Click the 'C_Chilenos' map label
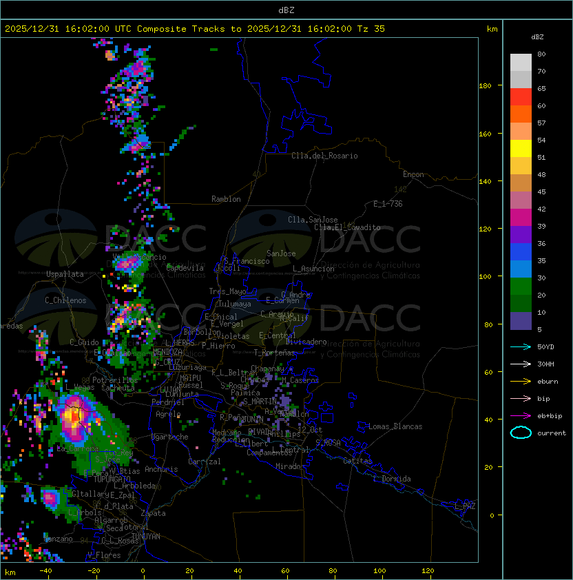Viewport: 573px width, 580px height. click(x=65, y=300)
